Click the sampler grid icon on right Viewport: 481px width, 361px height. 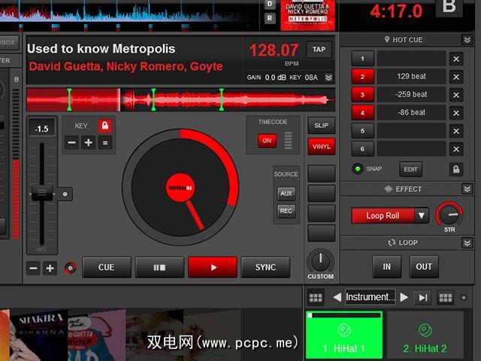(446, 298)
